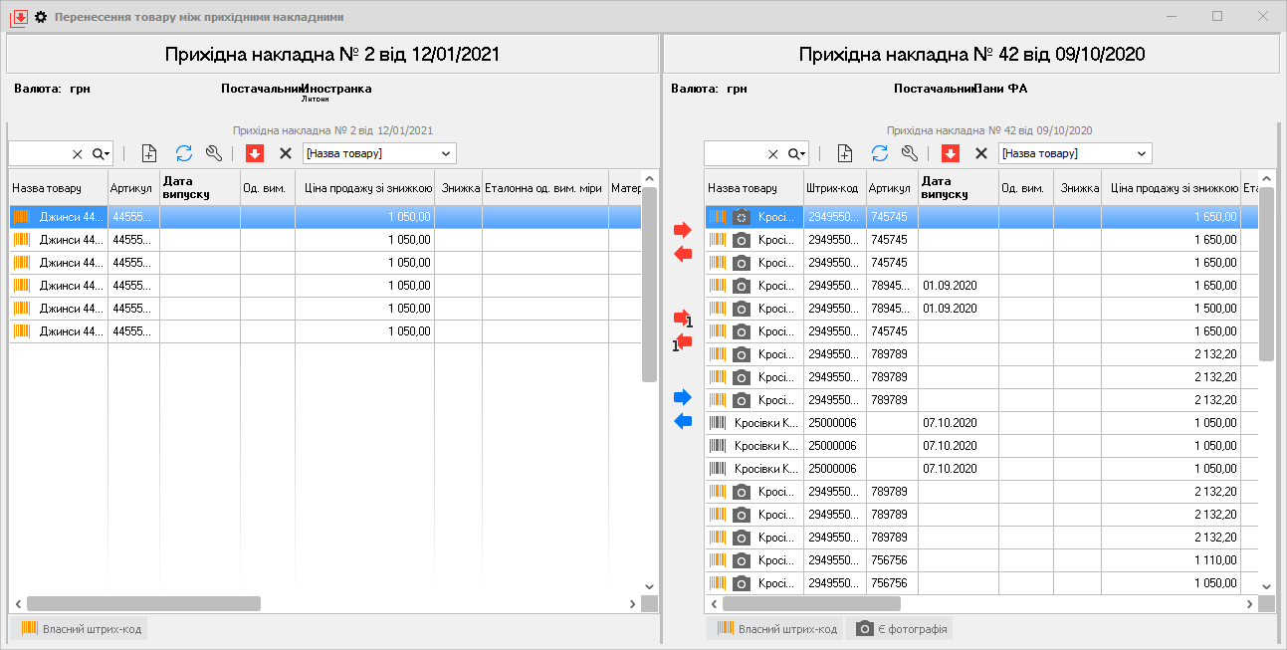Click 'Штрих-код' column header in right table
This screenshot has height=650, width=1287.
coord(834,188)
